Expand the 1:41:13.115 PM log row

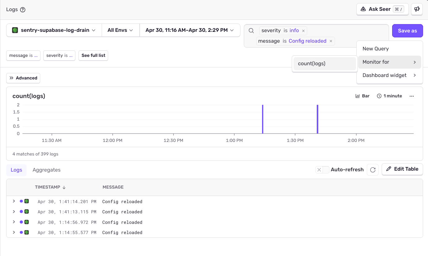(x=14, y=212)
